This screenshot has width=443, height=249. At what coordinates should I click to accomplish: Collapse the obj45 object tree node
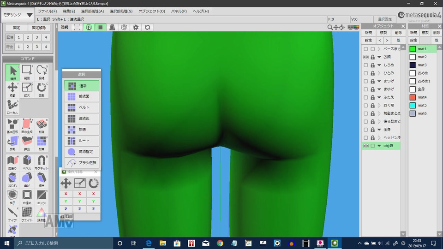(x=379, y=146)
